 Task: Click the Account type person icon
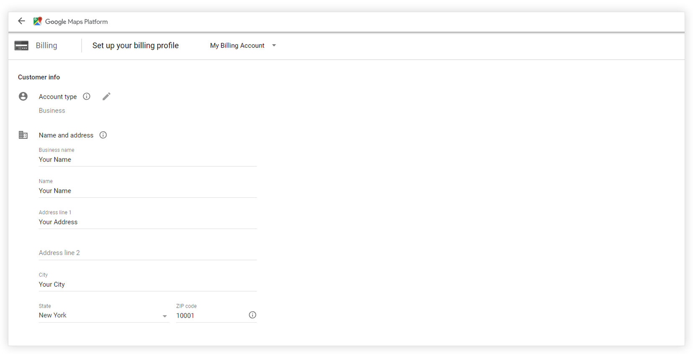[x=23, y=97]
